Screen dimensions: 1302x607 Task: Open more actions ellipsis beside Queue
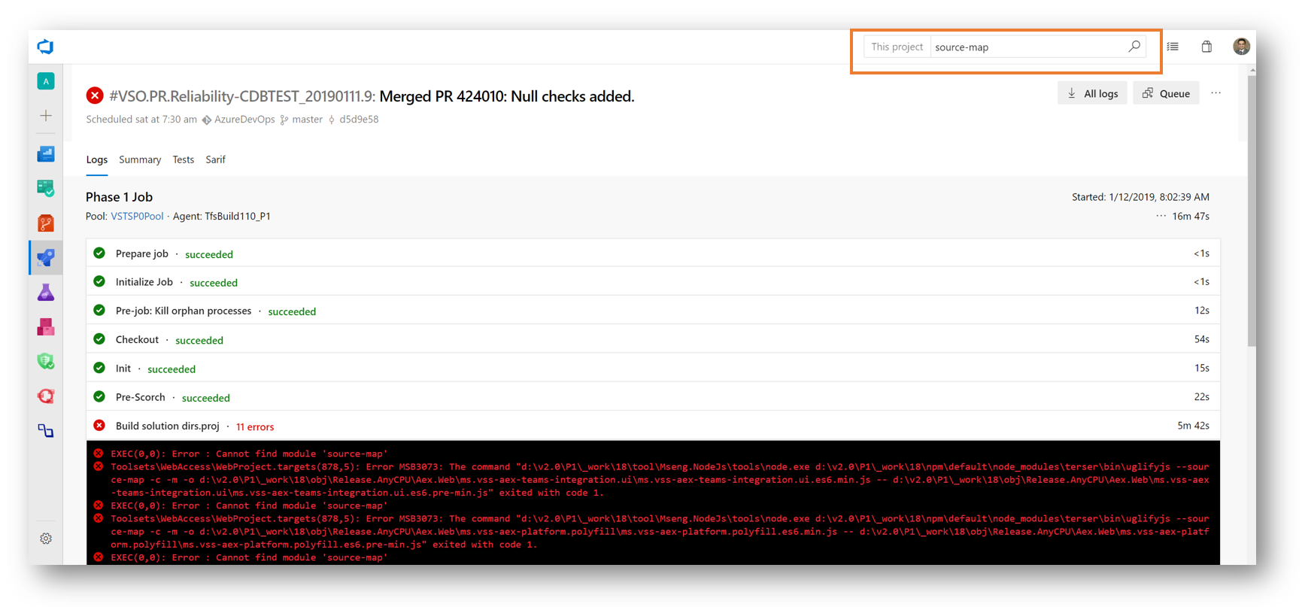click(x=1216, y=93)
